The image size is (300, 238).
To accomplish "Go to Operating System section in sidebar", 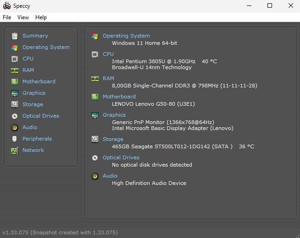I will [x=46, y=47].
